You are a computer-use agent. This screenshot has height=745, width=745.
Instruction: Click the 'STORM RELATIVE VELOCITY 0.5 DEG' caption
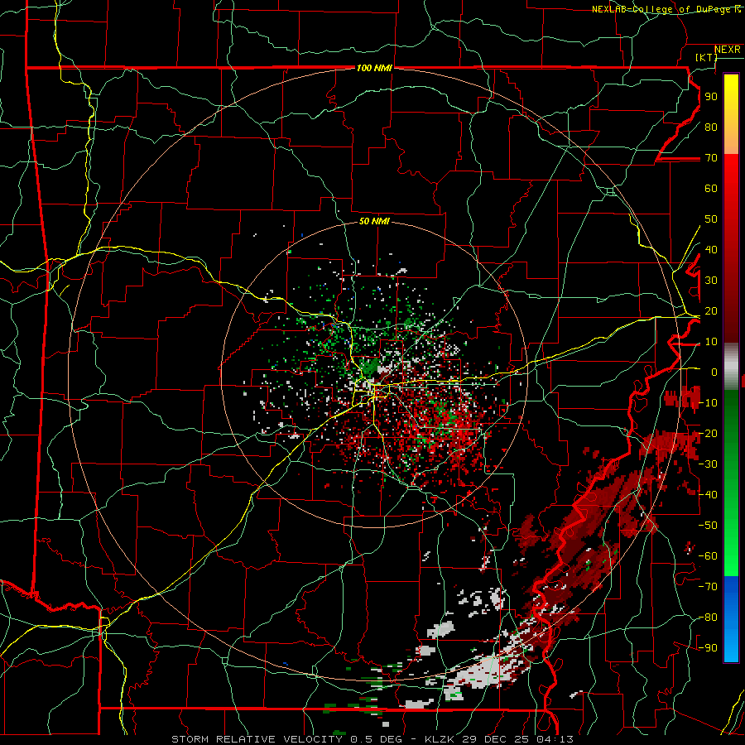coord(292,739)
